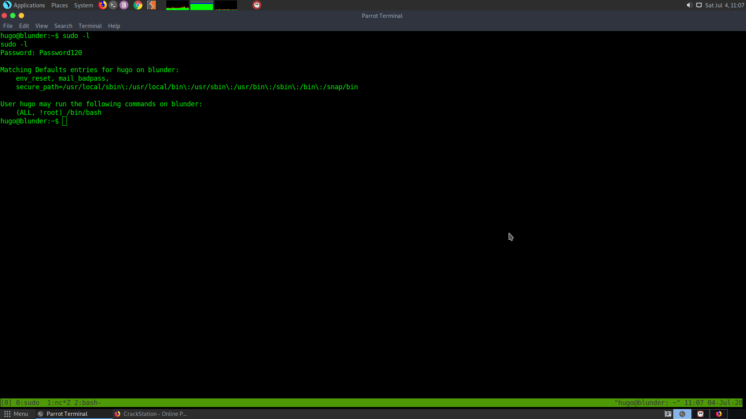This screenshot has height=419, width=746.
Task: Switch to CrackStation Firefox window in taskbar
Action: coord(151,414)
